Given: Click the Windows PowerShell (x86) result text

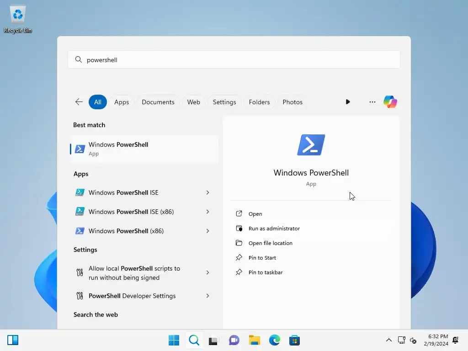Looking at the screenshot, I should tap(126, 231).
